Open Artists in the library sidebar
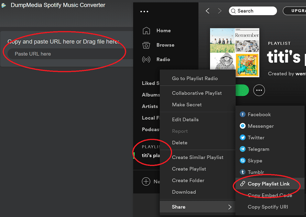This screenshot has width=306, height=217. click(150, 106)
